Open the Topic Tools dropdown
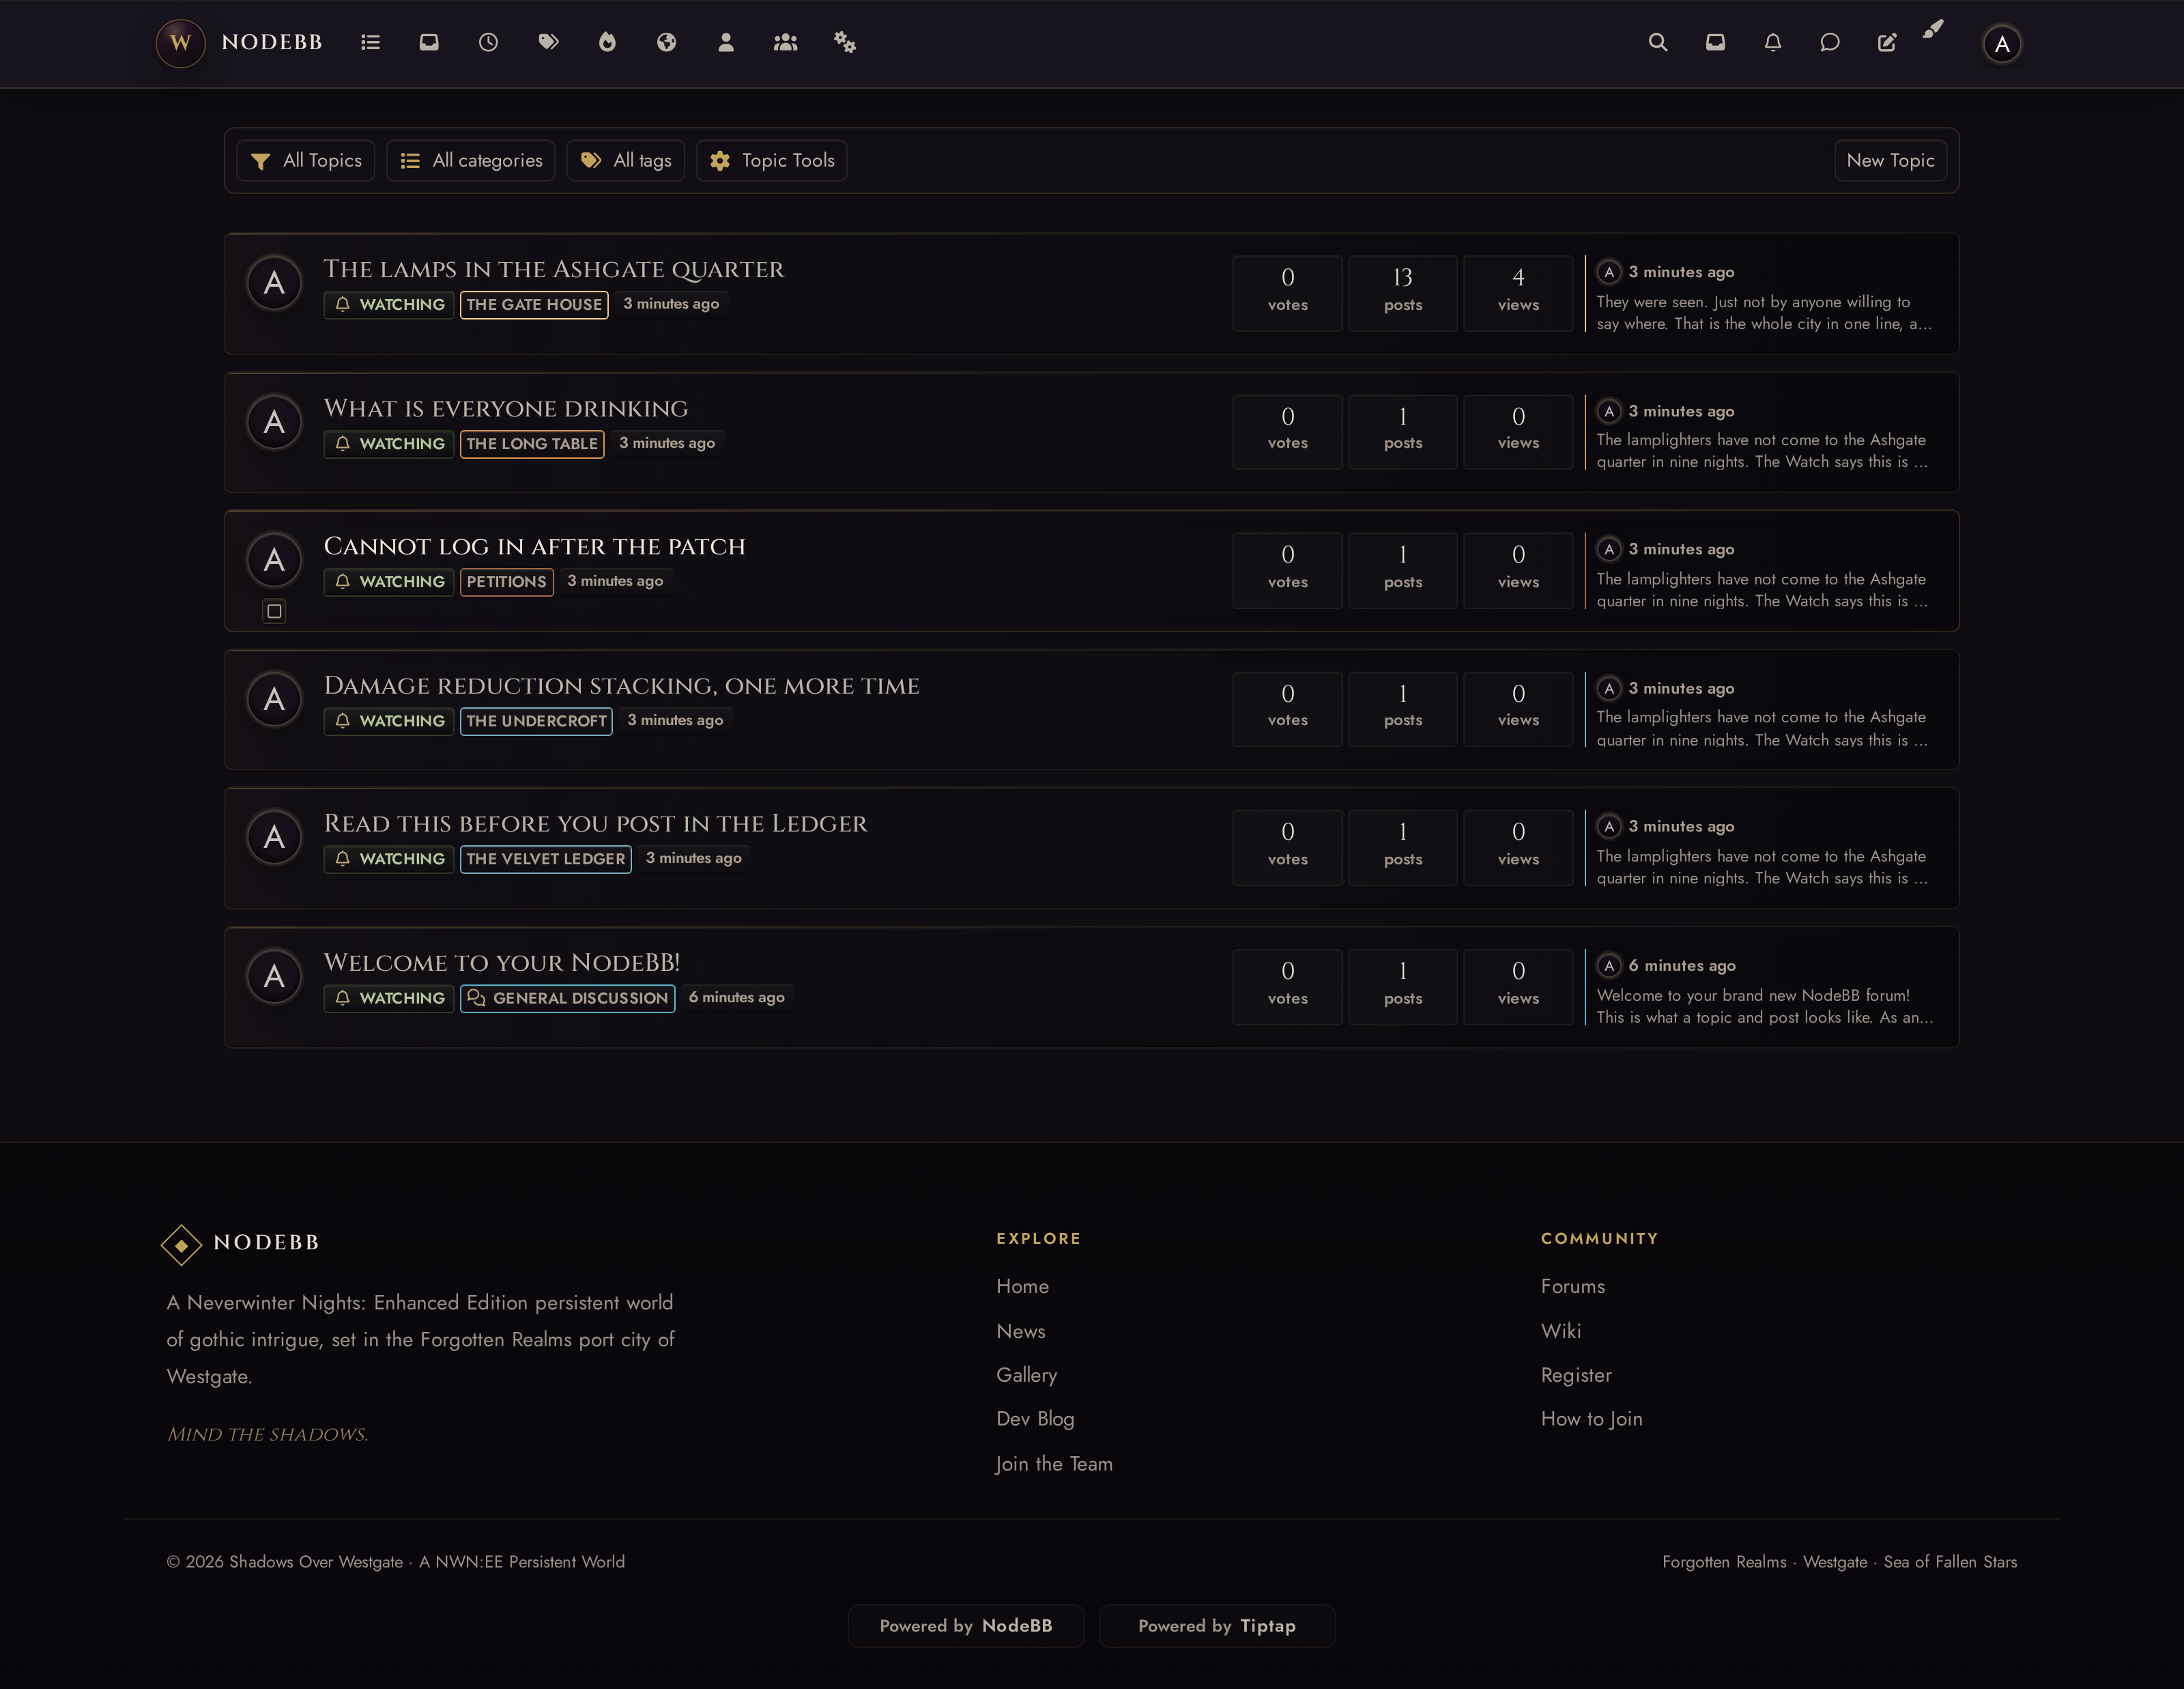Viewport: 2184px width, 1689px height. pos(772,160)
